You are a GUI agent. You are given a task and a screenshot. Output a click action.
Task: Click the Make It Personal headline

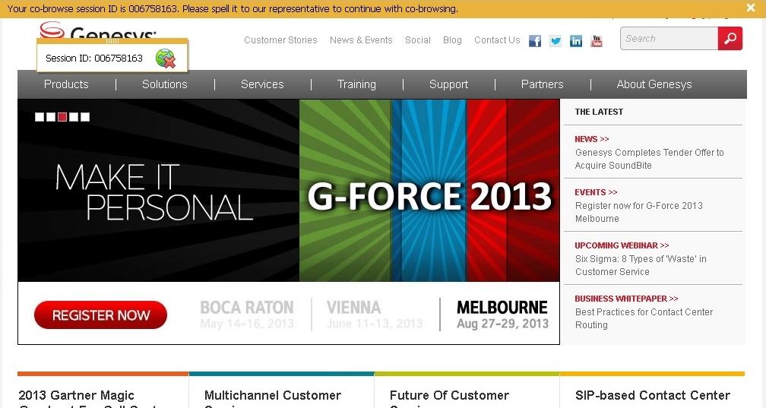pos(154,192)
